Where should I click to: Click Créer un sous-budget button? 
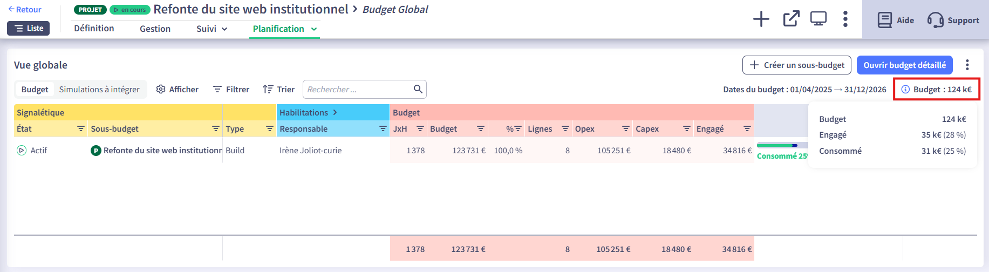coord(796,65)
